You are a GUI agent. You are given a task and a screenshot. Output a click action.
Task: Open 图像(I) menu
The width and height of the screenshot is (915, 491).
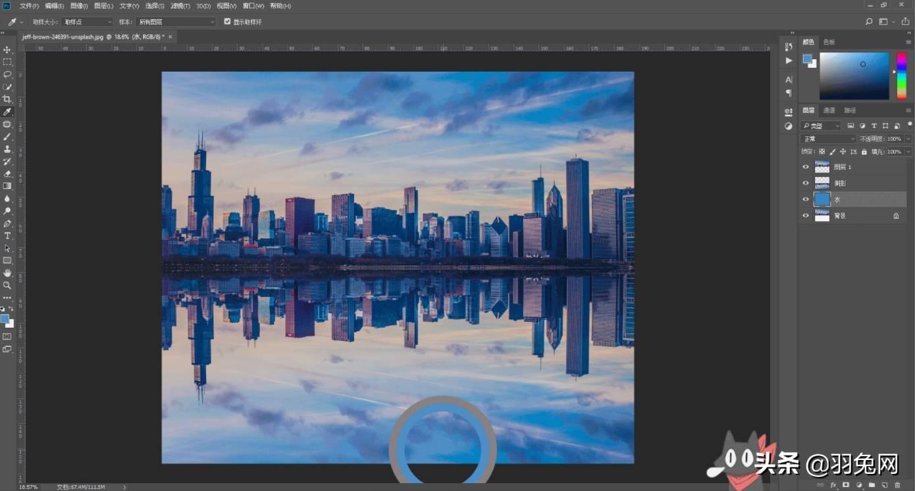click(x=79, y=6)
